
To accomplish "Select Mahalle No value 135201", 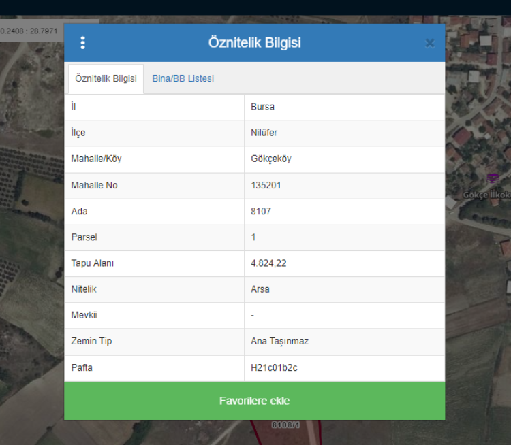I will click(266, 185).
